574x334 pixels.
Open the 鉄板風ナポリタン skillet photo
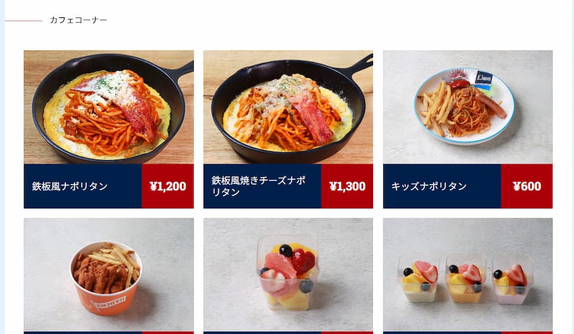tap(109, 107)
